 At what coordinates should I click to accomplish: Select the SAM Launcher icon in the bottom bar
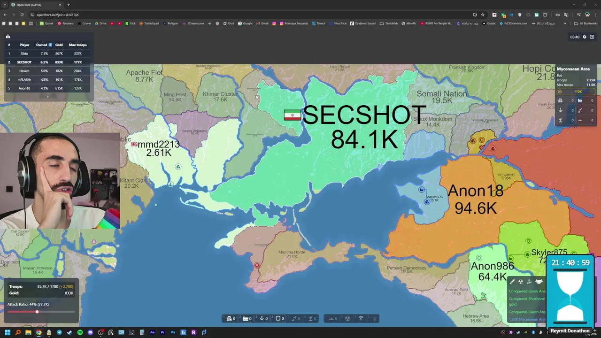point(310,318)
